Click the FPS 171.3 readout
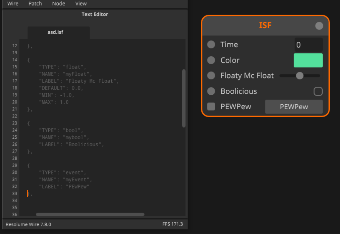This screenshot has height=234, width=340. [173, 224]
